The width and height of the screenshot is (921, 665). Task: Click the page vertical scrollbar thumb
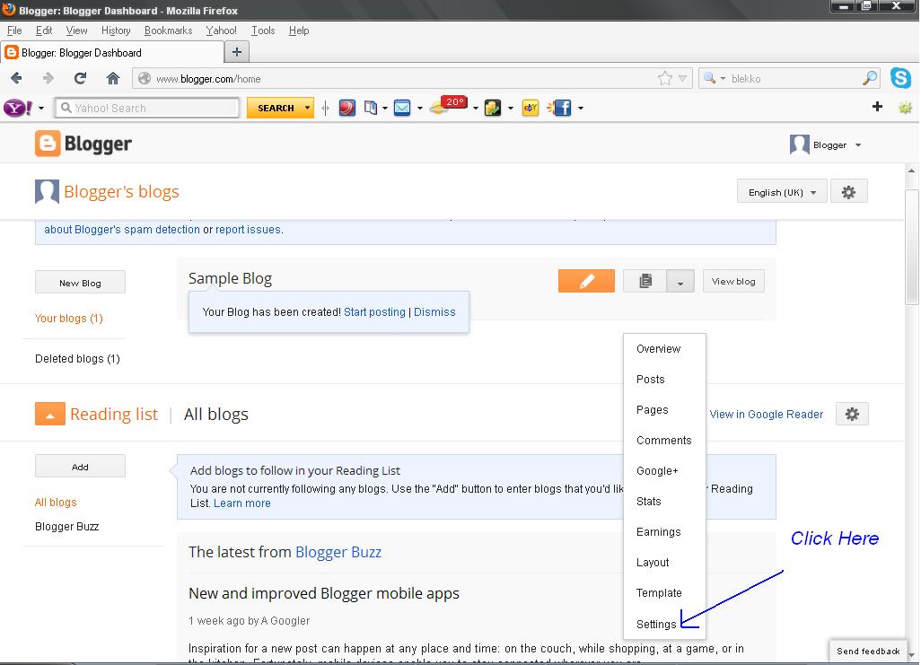click(x=912, y=247)
